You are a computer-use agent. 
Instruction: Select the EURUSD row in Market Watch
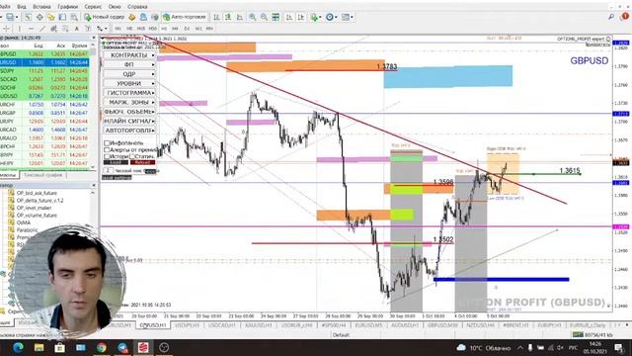[44, 62]
